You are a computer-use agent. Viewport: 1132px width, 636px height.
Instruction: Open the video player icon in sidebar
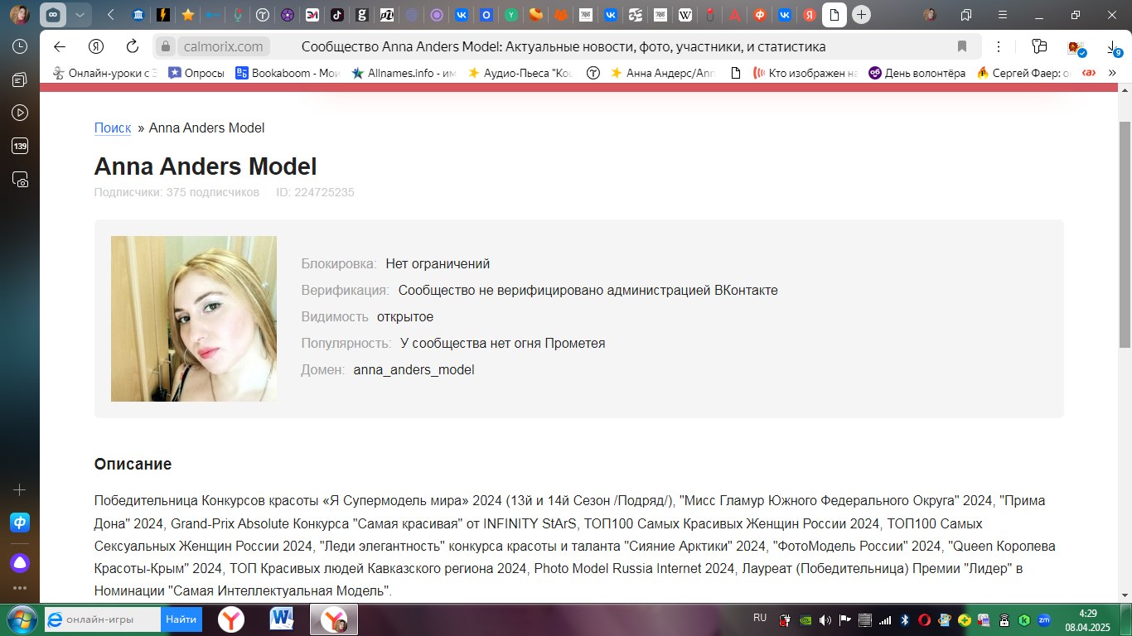pyautogui.click(x=20, y=113)
